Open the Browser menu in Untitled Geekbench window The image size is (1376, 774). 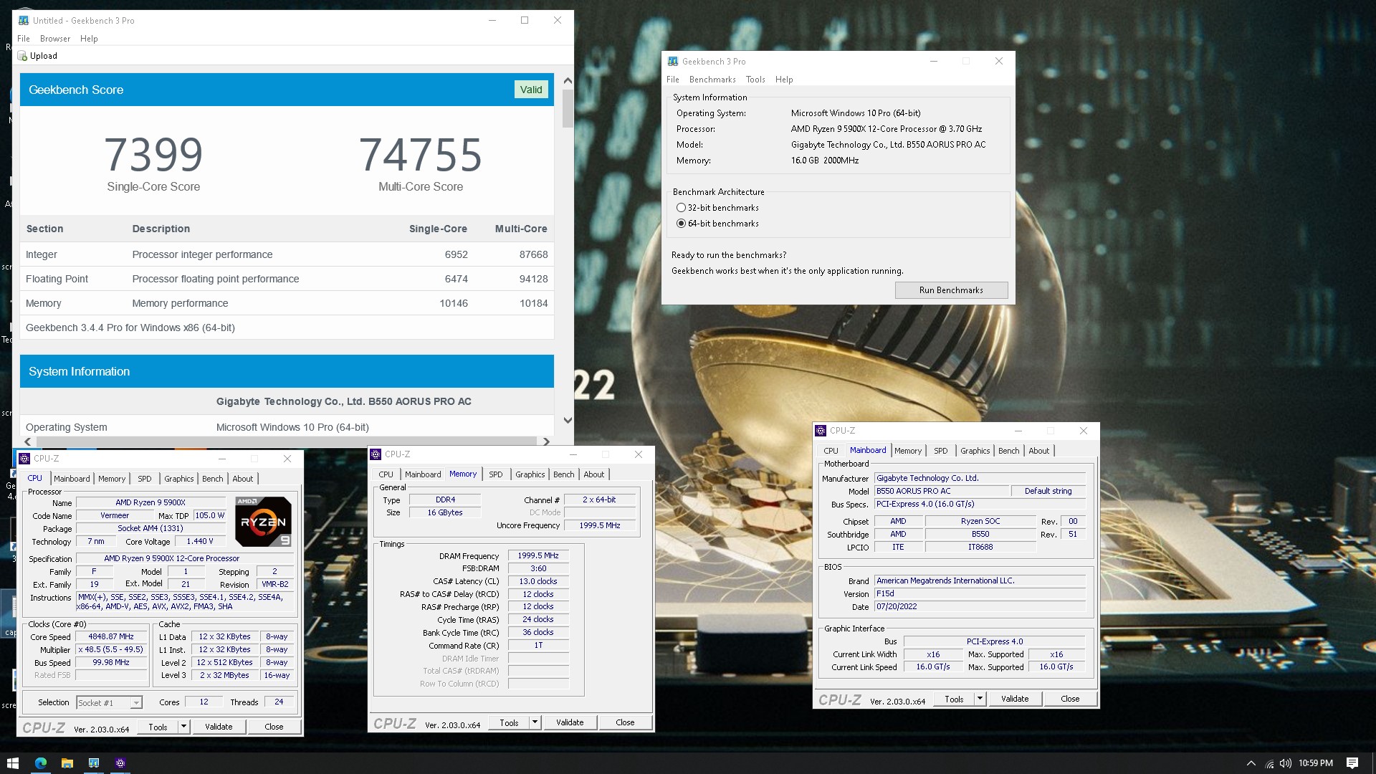(x=55, y=39)
